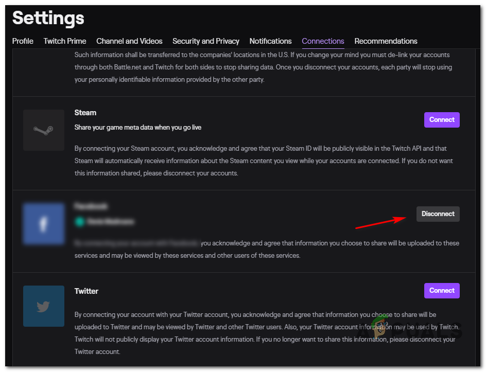
Task: Open Channel and Videos settings tab
Action: pos(129,41)
